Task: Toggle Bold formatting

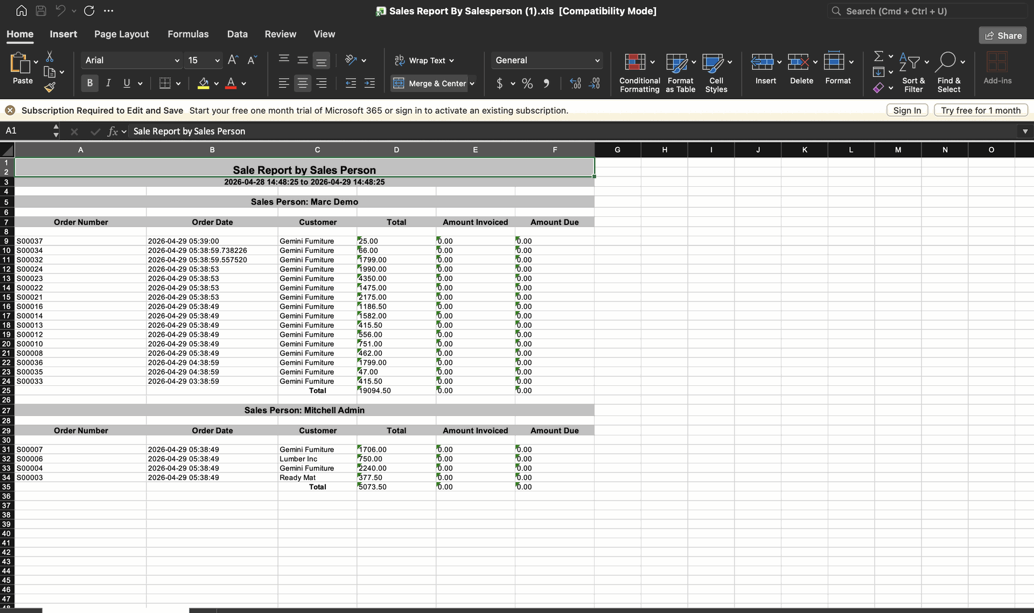Action: click(90, 83)
